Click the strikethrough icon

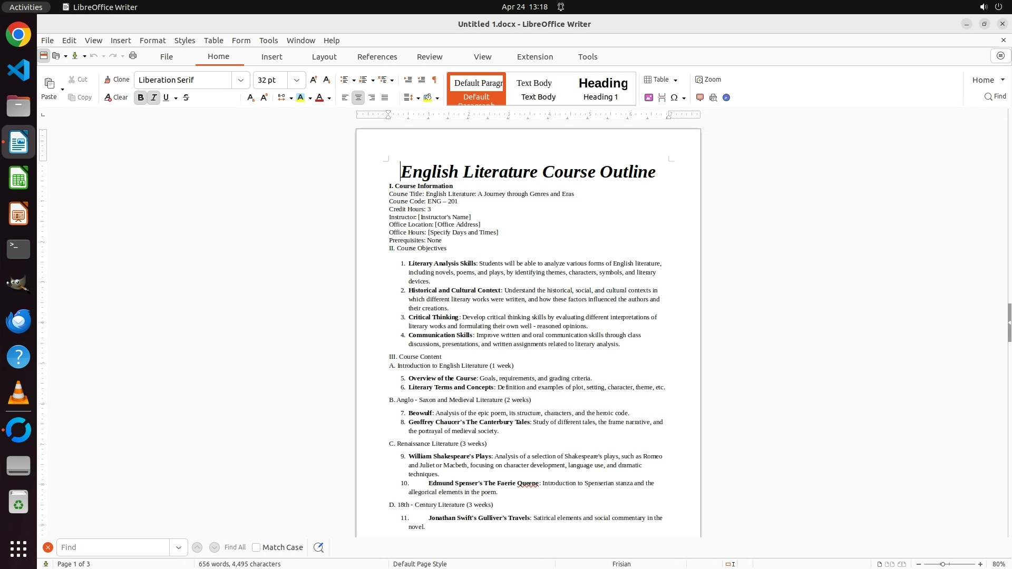(186, 97)
